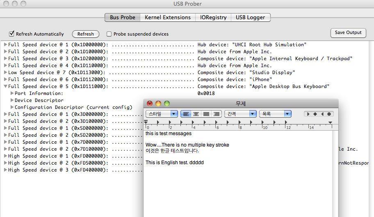Click the tab stop at ruler mark 10
374x217 pixels.
pyautogui.click(x=262, y=122)
